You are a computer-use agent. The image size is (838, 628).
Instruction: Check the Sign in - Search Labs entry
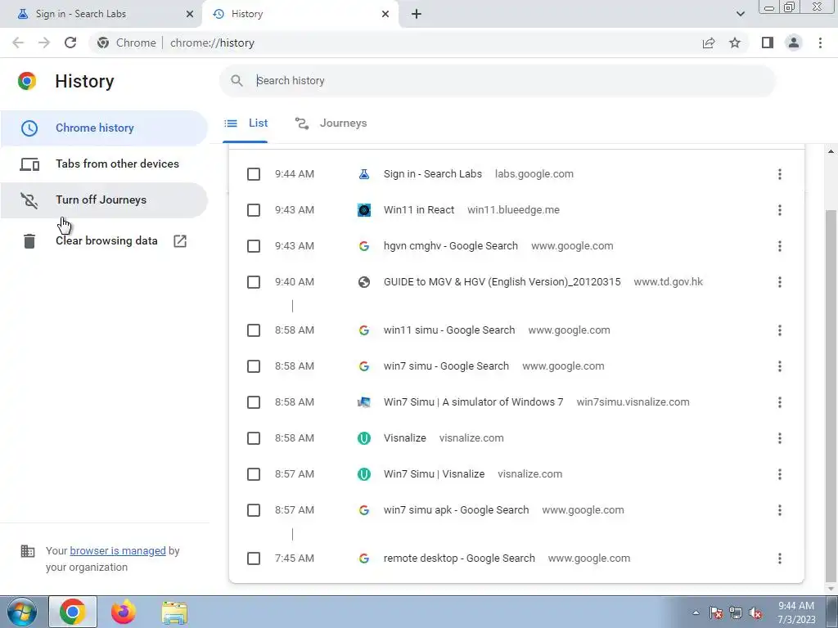click(254, 174)
